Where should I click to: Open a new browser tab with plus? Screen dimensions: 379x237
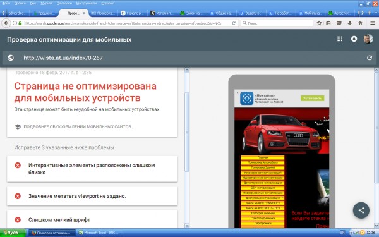pyautogui.click(x=370, y=13)
